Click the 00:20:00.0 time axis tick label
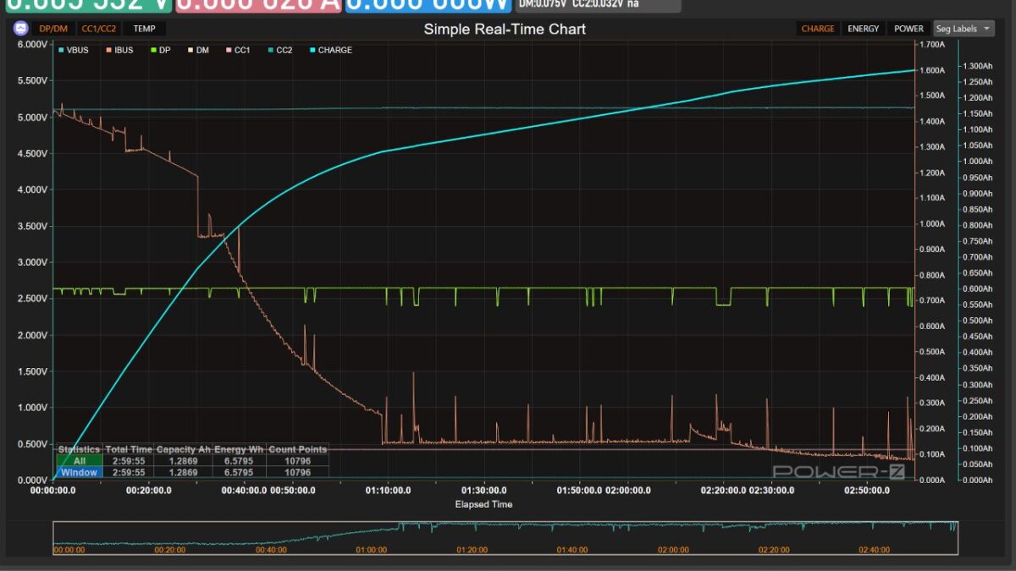Image resolution: width=1016 pixels, height=571 pixels. [149, 490]
